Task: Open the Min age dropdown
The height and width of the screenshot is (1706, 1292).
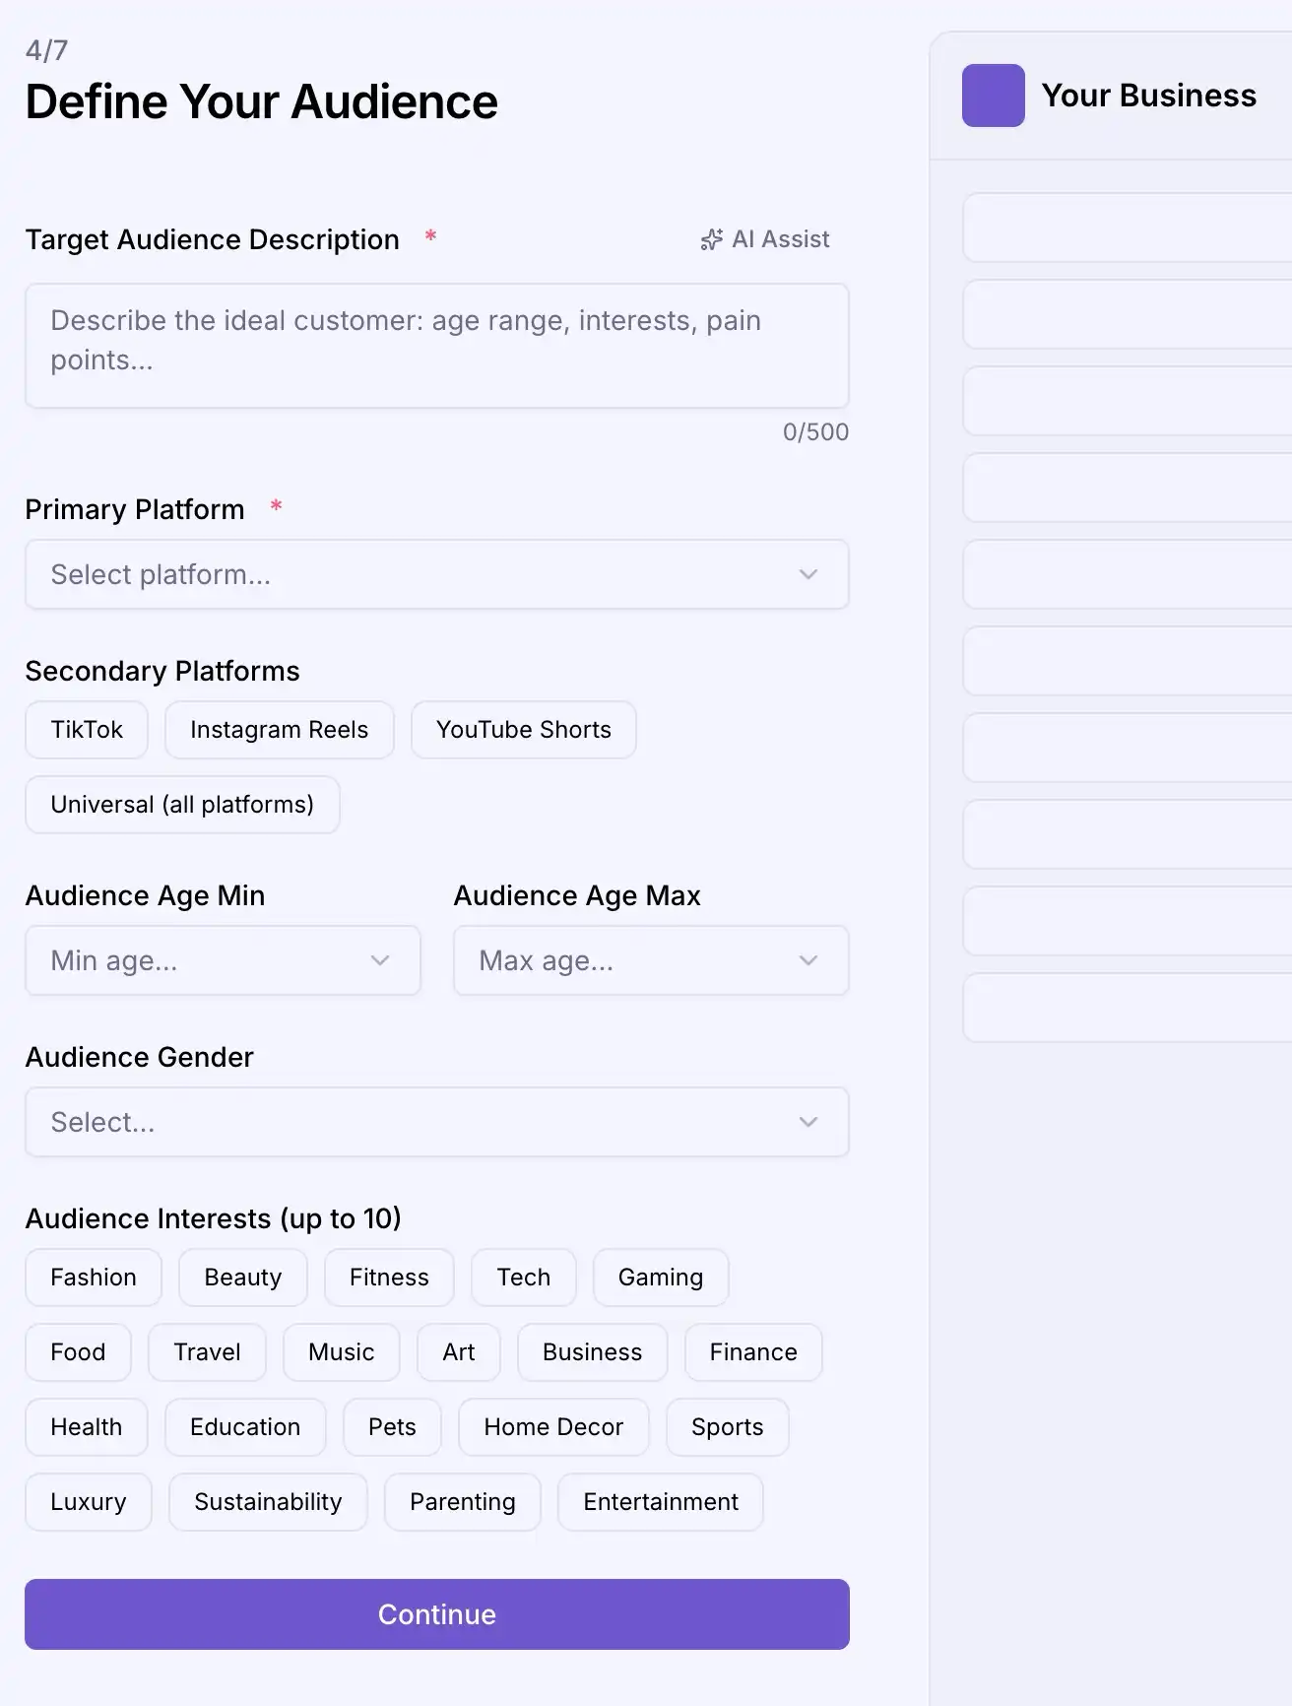Action: pos(223,960)
